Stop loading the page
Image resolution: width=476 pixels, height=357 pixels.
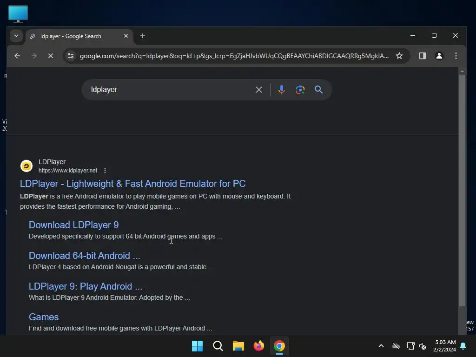(51, 56)
